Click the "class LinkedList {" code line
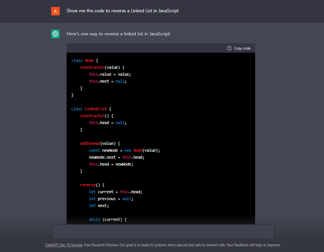Viewport: 324px width, 252px height. tap(91, 109)
